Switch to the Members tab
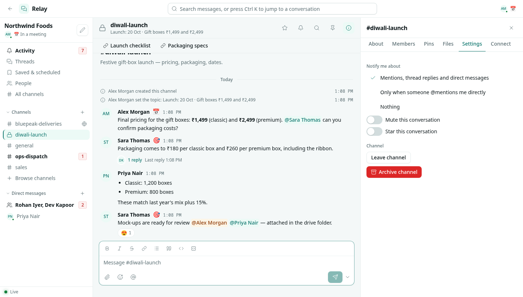523x297 pixels. (404, 44)
